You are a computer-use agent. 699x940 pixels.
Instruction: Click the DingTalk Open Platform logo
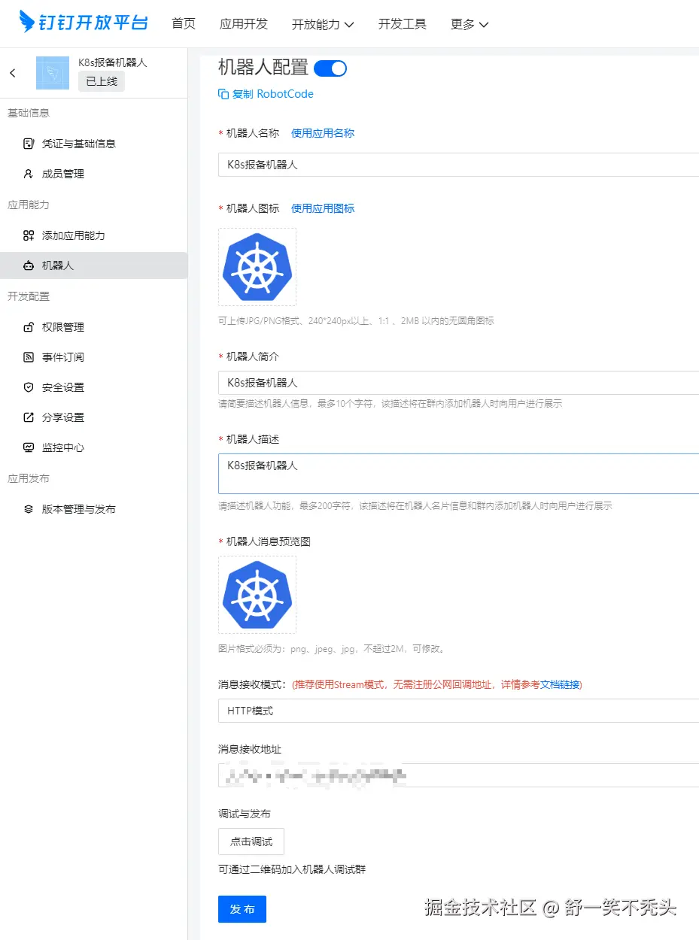pyautogui.click(x=84, y=23)
